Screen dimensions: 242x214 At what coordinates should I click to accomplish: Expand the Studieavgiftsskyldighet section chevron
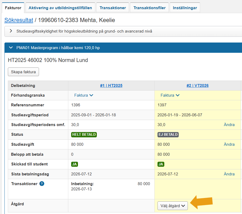[11, 31]
